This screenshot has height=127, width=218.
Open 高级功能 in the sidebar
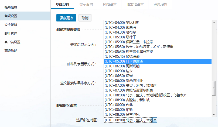[11, 50]
